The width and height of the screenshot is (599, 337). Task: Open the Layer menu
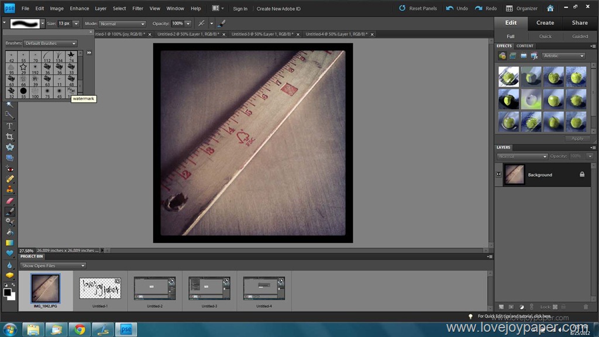coord(101,8)
